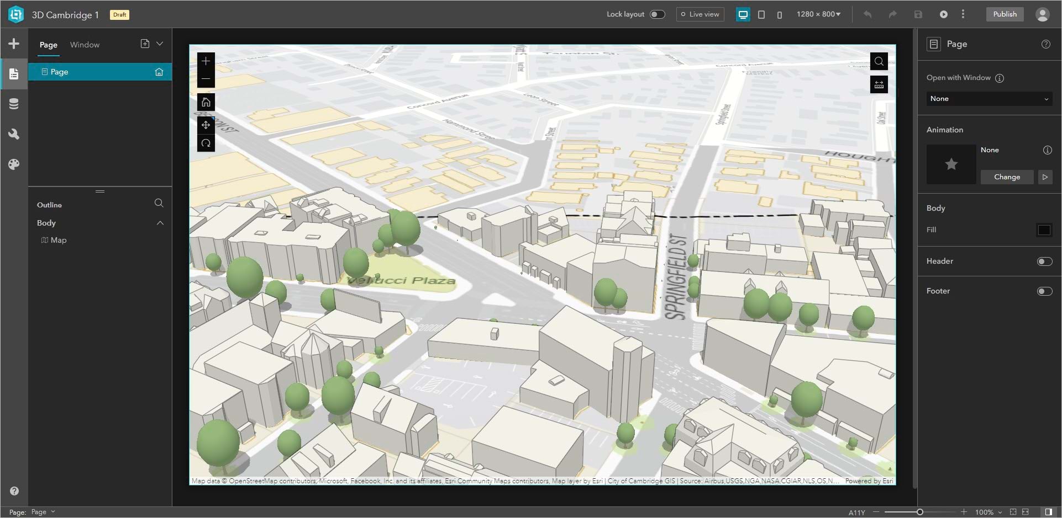
Task: Switch to mobile preview mode
Action: coord(780,14)
